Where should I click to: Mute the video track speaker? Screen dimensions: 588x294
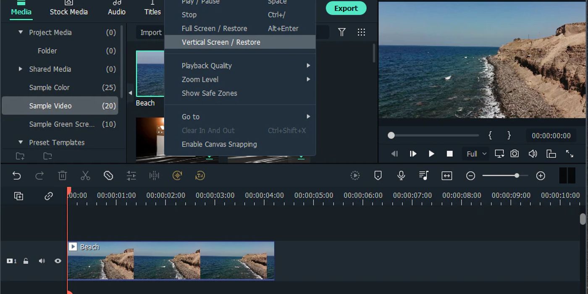pyautogui.click(x=42, y=261)
